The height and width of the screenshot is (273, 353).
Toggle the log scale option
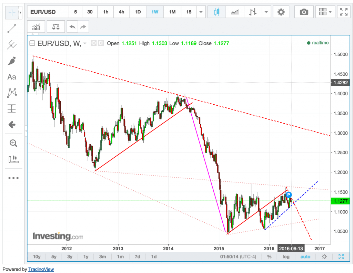click(286, 256)
